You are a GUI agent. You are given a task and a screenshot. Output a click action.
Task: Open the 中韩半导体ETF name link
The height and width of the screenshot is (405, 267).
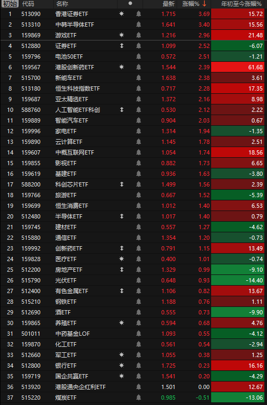pyautogui.click(x=75, y=25)
